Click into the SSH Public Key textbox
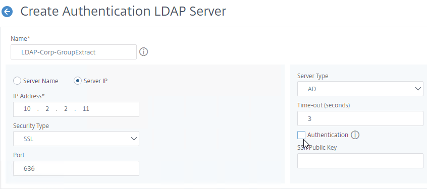Viewport: 427px width, 189px height. [360, 161]
